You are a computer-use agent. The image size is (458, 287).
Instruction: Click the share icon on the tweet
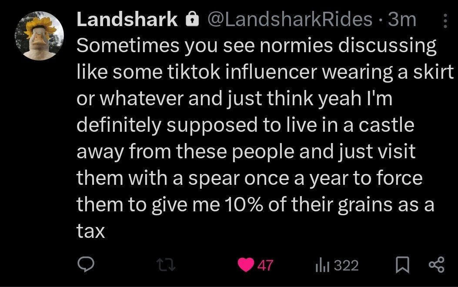tap(436, 265)
